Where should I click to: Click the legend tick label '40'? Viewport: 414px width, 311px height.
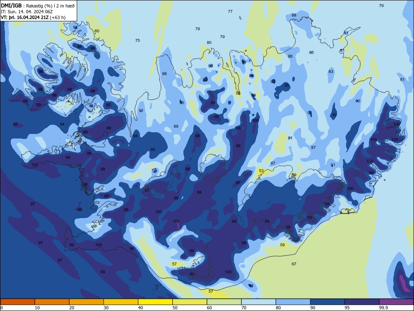pos(140,308)
